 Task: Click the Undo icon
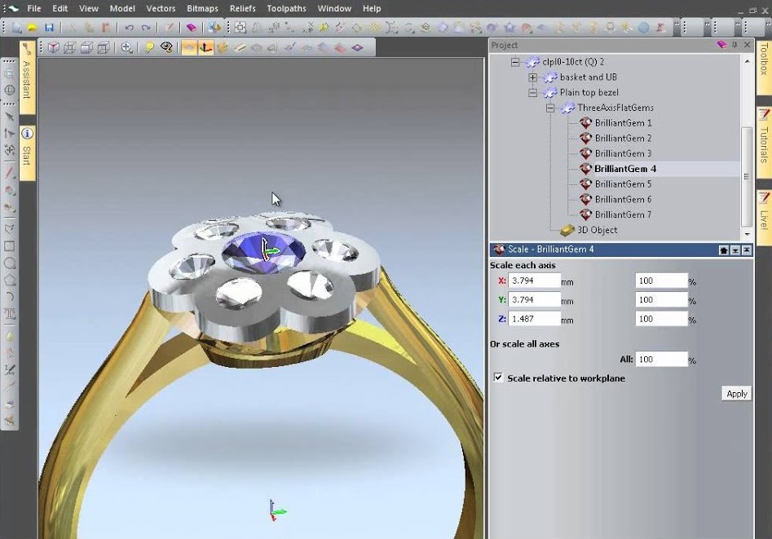click(128, 27)
